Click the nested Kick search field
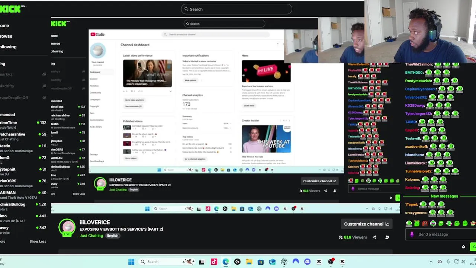Screen dimensions: 476x268 [x=225, y=24]
